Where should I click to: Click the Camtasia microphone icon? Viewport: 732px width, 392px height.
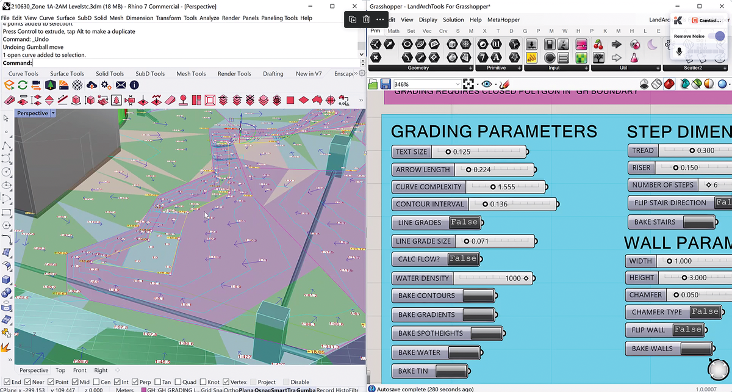pos(680,52)
